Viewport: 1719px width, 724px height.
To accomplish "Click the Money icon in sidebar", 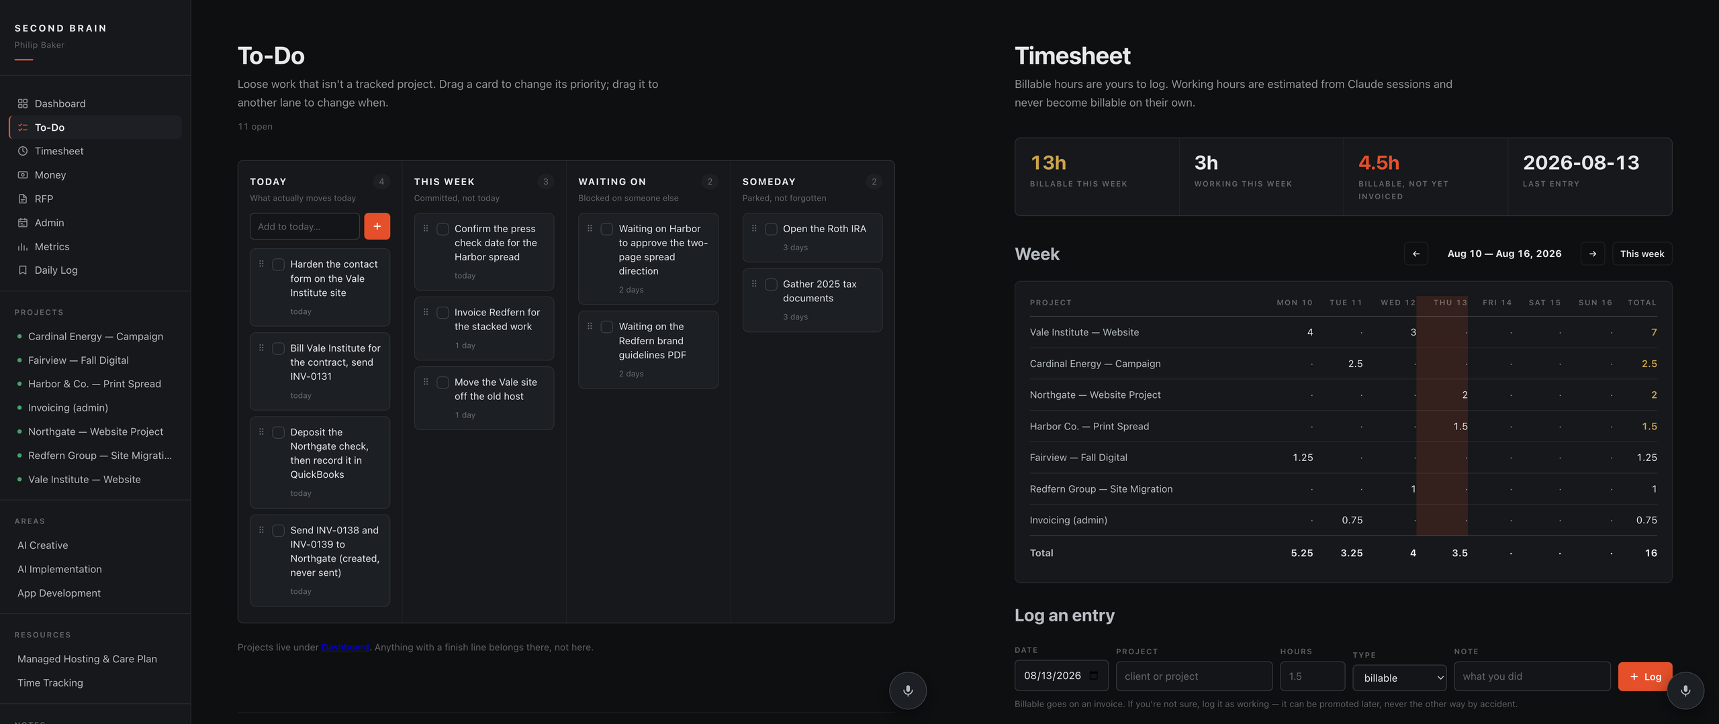I will (23, 175).
